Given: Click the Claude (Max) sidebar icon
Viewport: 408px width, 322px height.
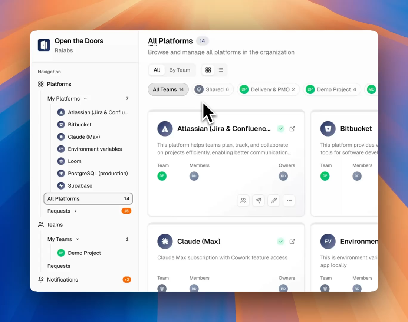Looking at the screenshot, I should pos(61,137).
